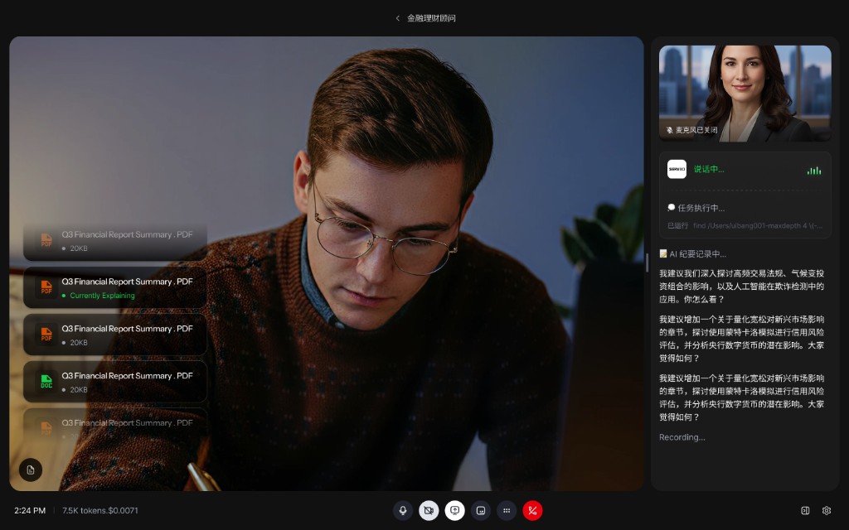This screenshot has width=849, height=530.
Task: Go back using the top chevron arrow
Action: pyautogui.click(x=398, y=18)
